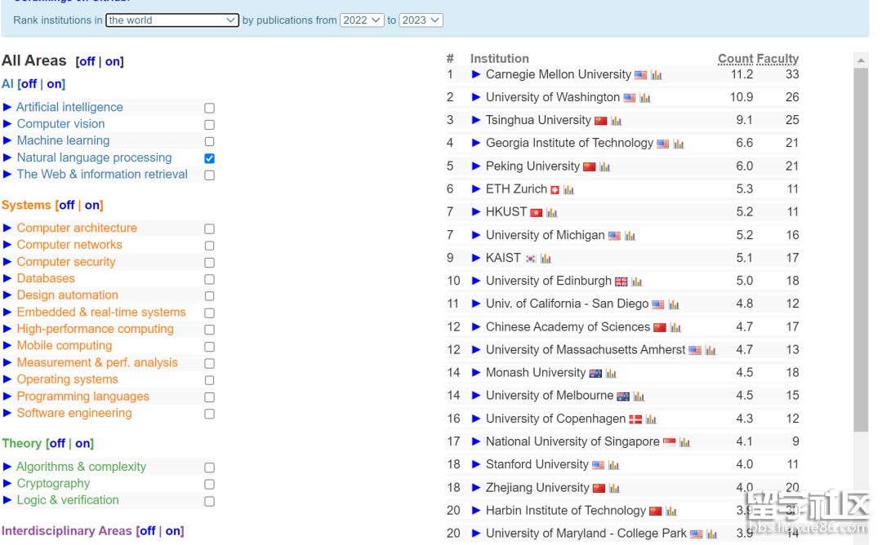This screenshot has width=882, height=545.
Task: Expand Computer security area triangle
Action: [x=7, y=262]
